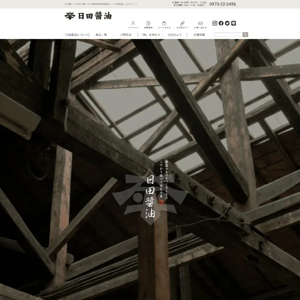Click the 日田醤油 header logo

coord(88,16)
